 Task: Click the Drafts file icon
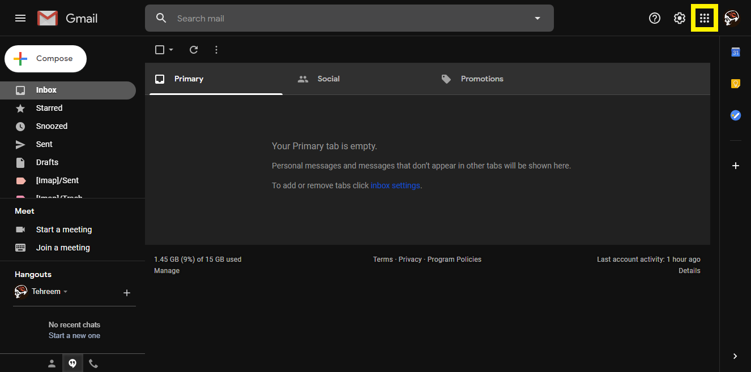(20, 162)
